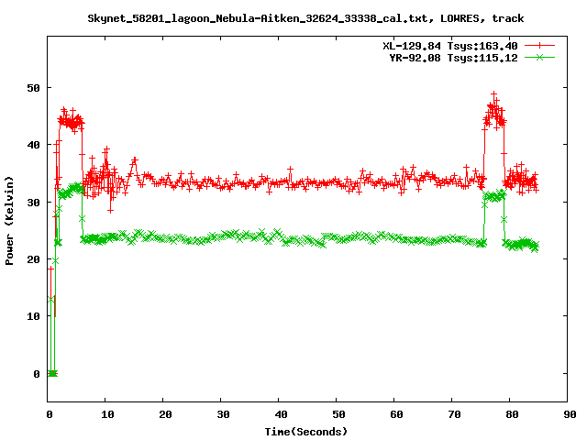Click the green plateau near 77 seconds
This screenshot has width=587, height=440.
(x=494, y=195)
